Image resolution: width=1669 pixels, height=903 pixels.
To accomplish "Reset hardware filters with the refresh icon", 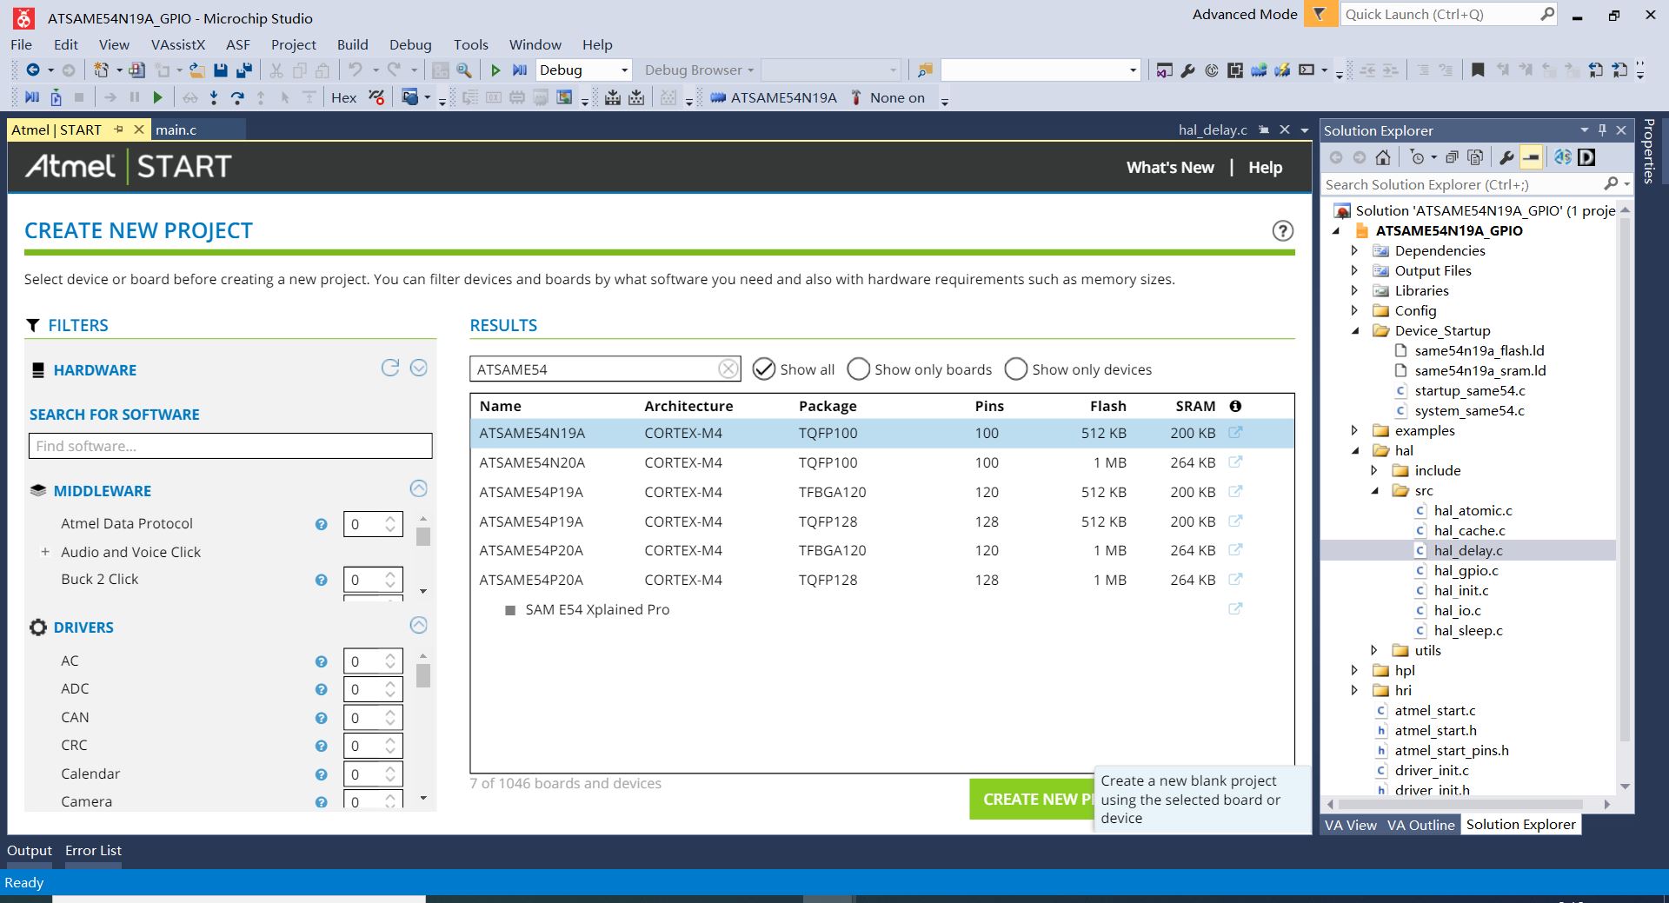I will pyautogui.click(x=390, y=368).
